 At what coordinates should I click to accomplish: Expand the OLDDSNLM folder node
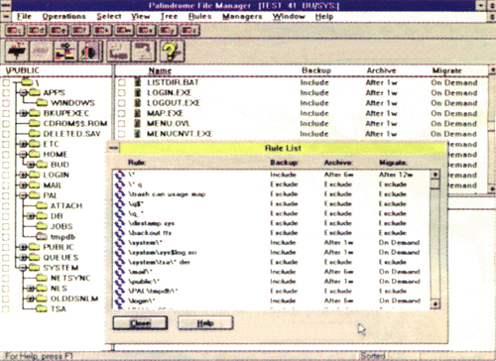click(x=31, y=299)
